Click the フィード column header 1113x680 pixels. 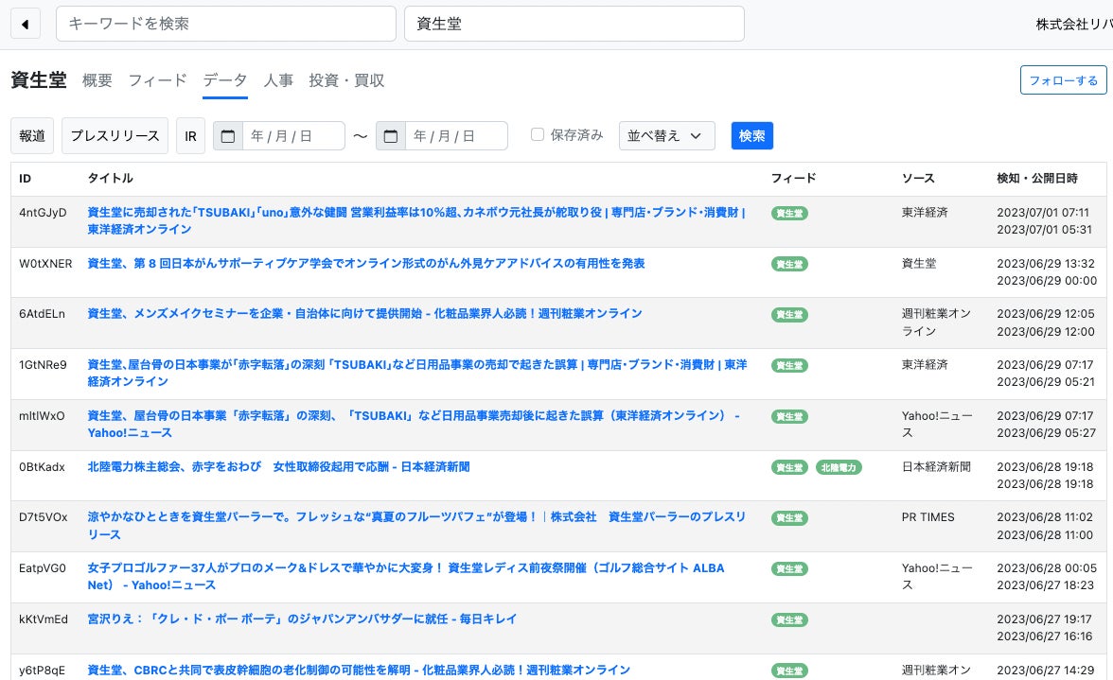[793, 179]
